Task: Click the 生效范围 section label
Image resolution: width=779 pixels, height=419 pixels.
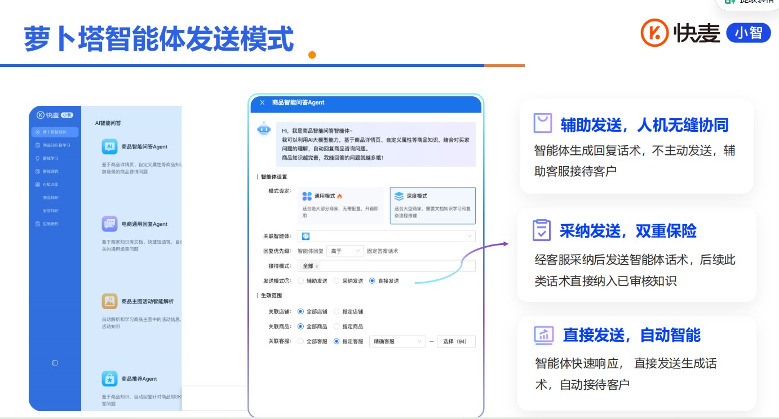Action: 271,296
